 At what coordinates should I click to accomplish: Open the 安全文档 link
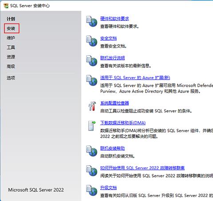click(108, 39)
